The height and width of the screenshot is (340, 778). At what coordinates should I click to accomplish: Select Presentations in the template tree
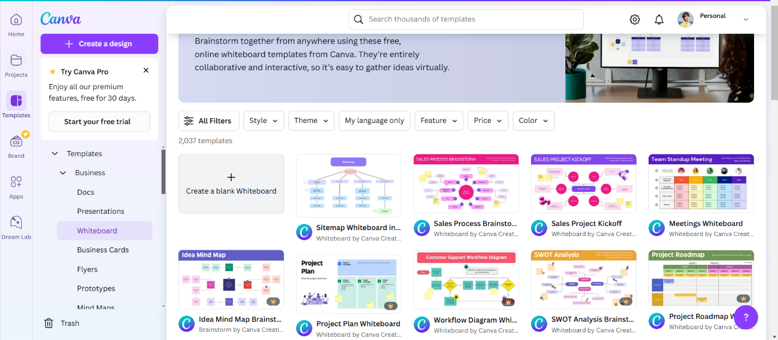tap(101, 211)
